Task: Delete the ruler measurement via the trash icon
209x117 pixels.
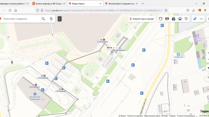Action: [114, 48]
